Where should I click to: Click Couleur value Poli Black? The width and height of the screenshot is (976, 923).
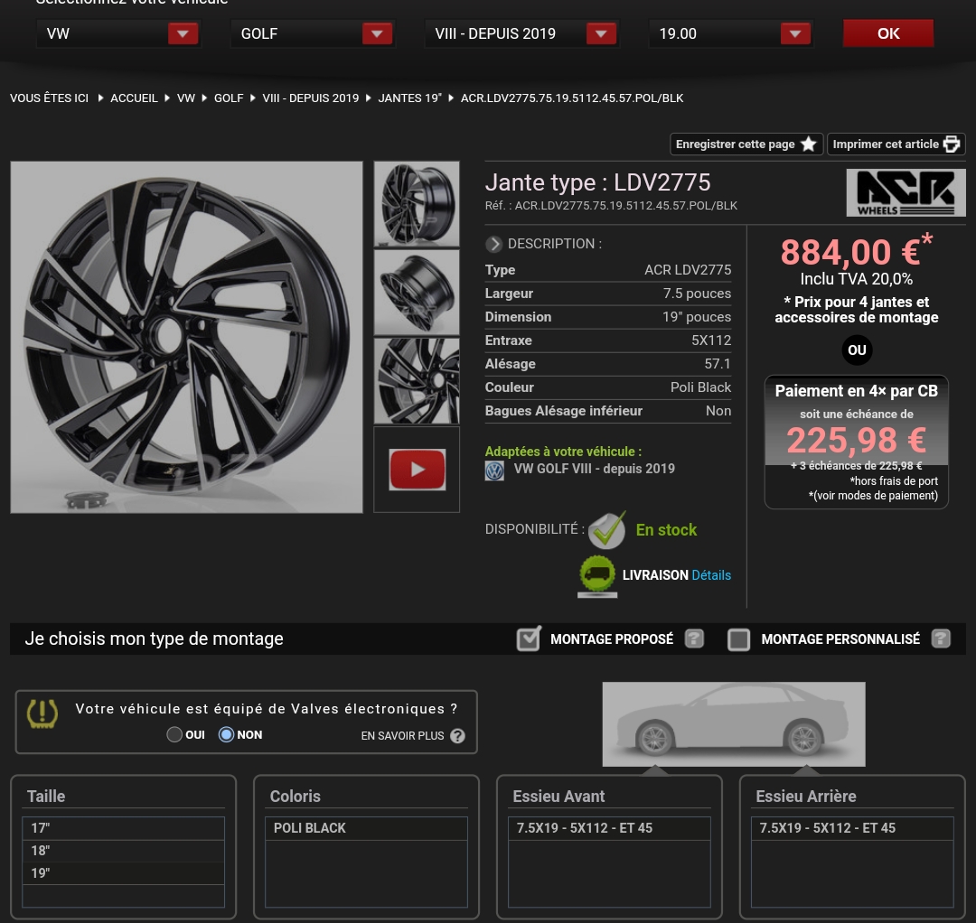point(701,387)
